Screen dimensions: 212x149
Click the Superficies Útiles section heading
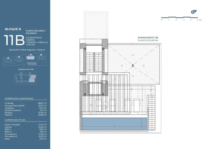tap(16, 120)
